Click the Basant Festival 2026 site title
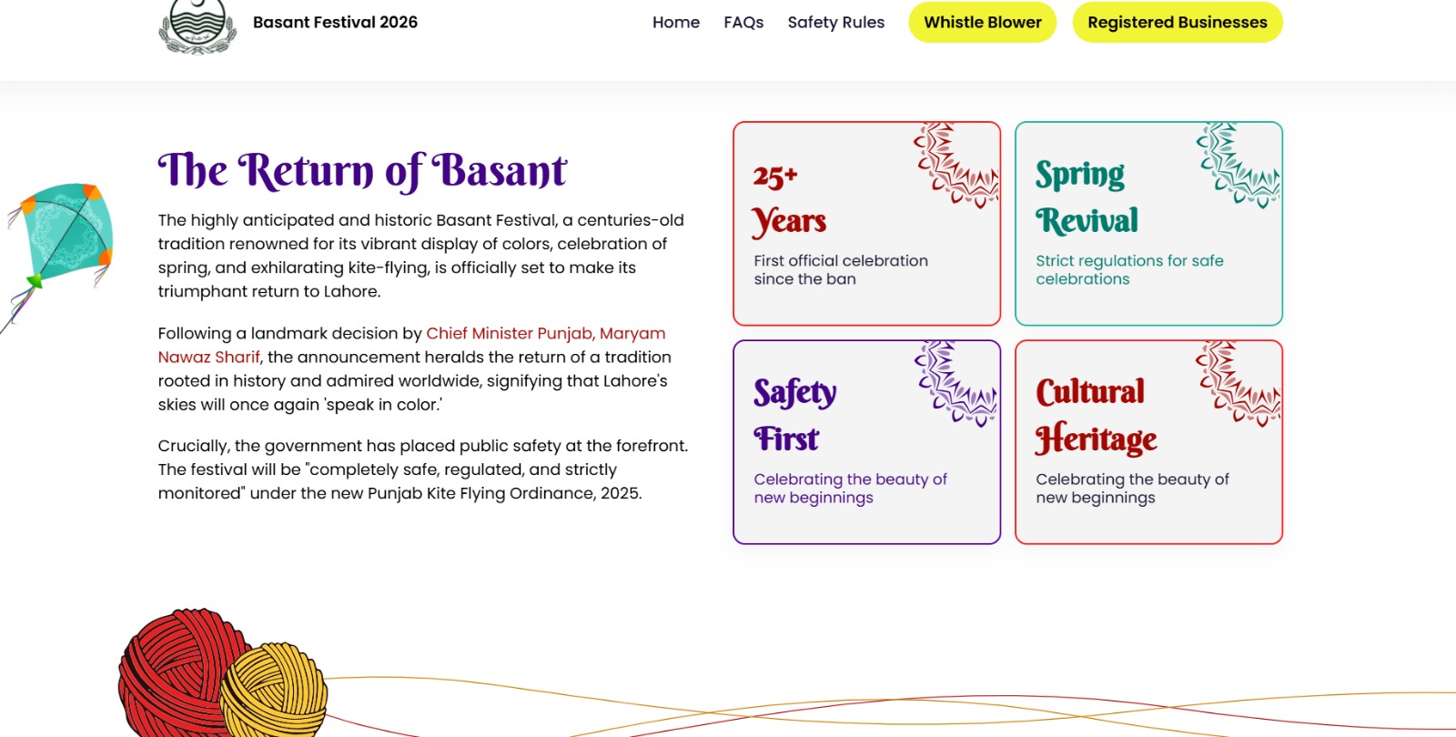1456x737 pixels. 335,22
